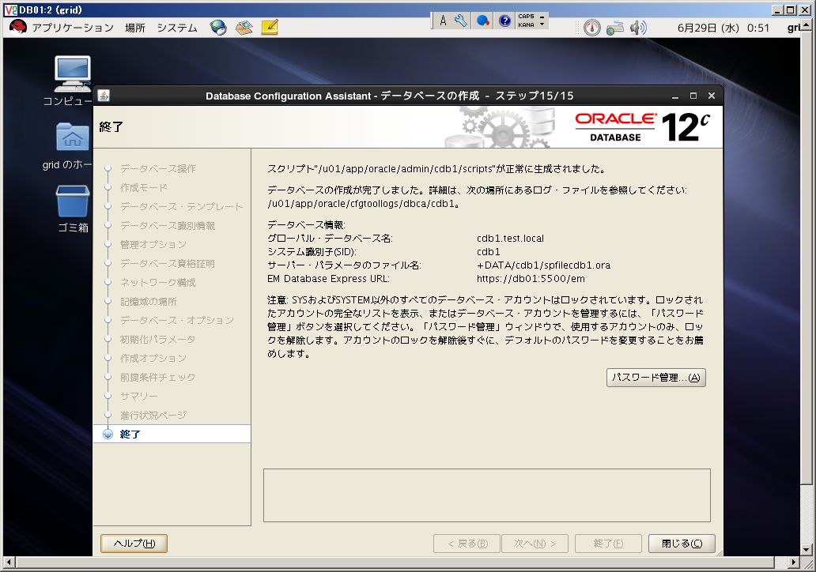Click the 閉じる(C) button
816x572 pixels.
tap(682, 544)
